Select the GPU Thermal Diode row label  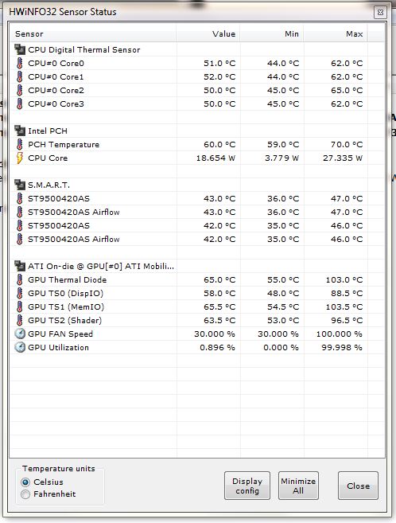(68, 280)
